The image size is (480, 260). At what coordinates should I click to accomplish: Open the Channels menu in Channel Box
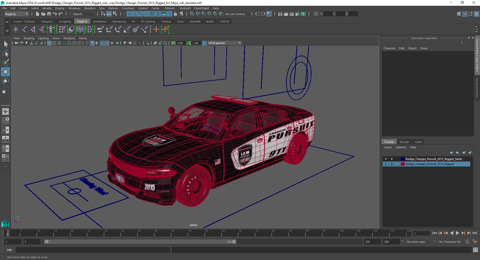(389, 48)
